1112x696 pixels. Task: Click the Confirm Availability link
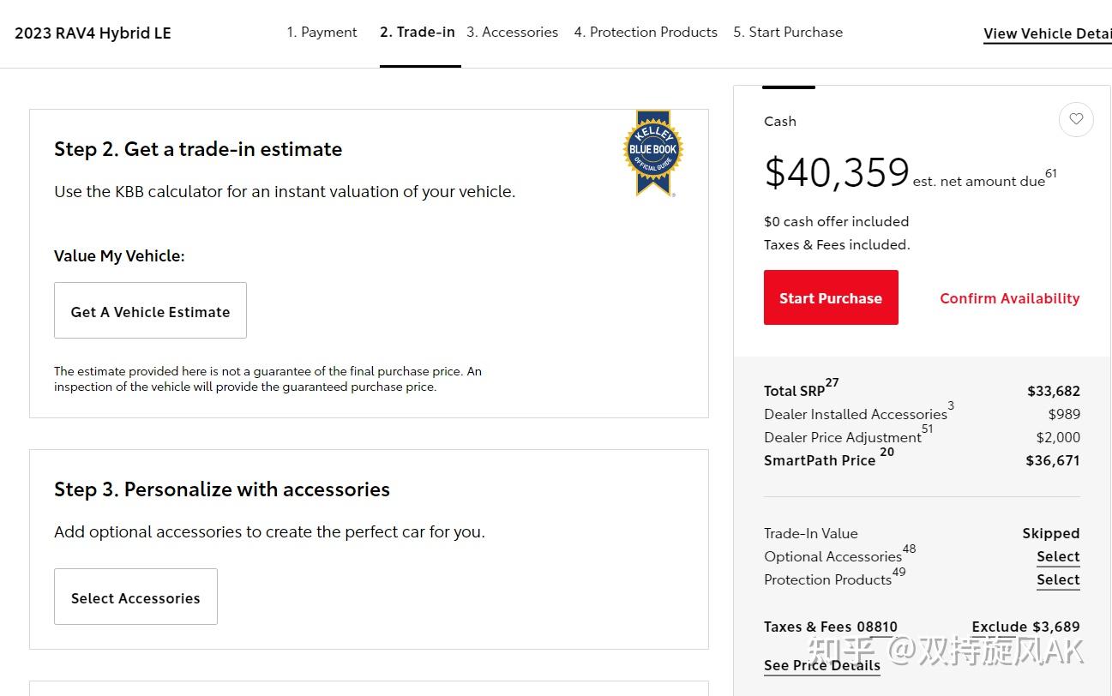pos(1010,298)
